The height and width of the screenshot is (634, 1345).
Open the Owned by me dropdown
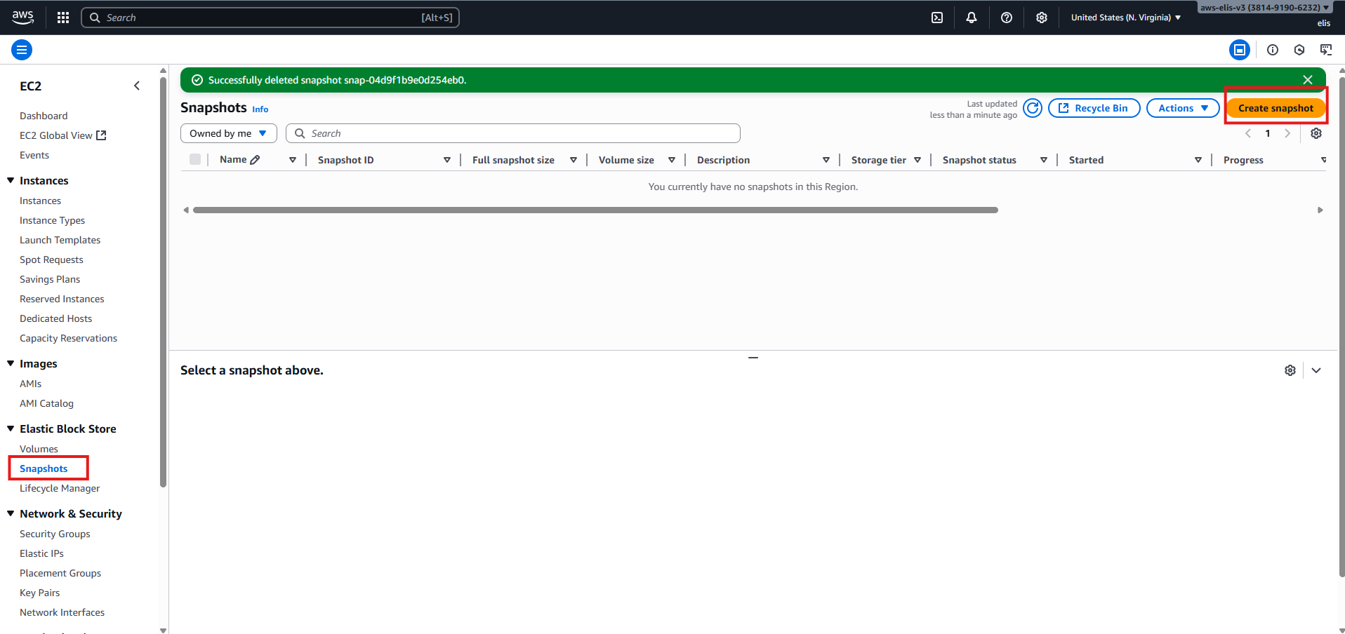click(x=228, y=133)
